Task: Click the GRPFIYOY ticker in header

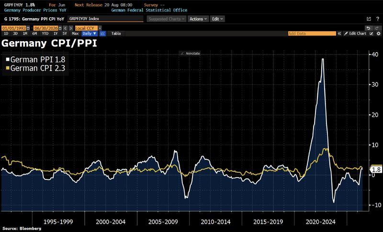Action: coord(14,5)
